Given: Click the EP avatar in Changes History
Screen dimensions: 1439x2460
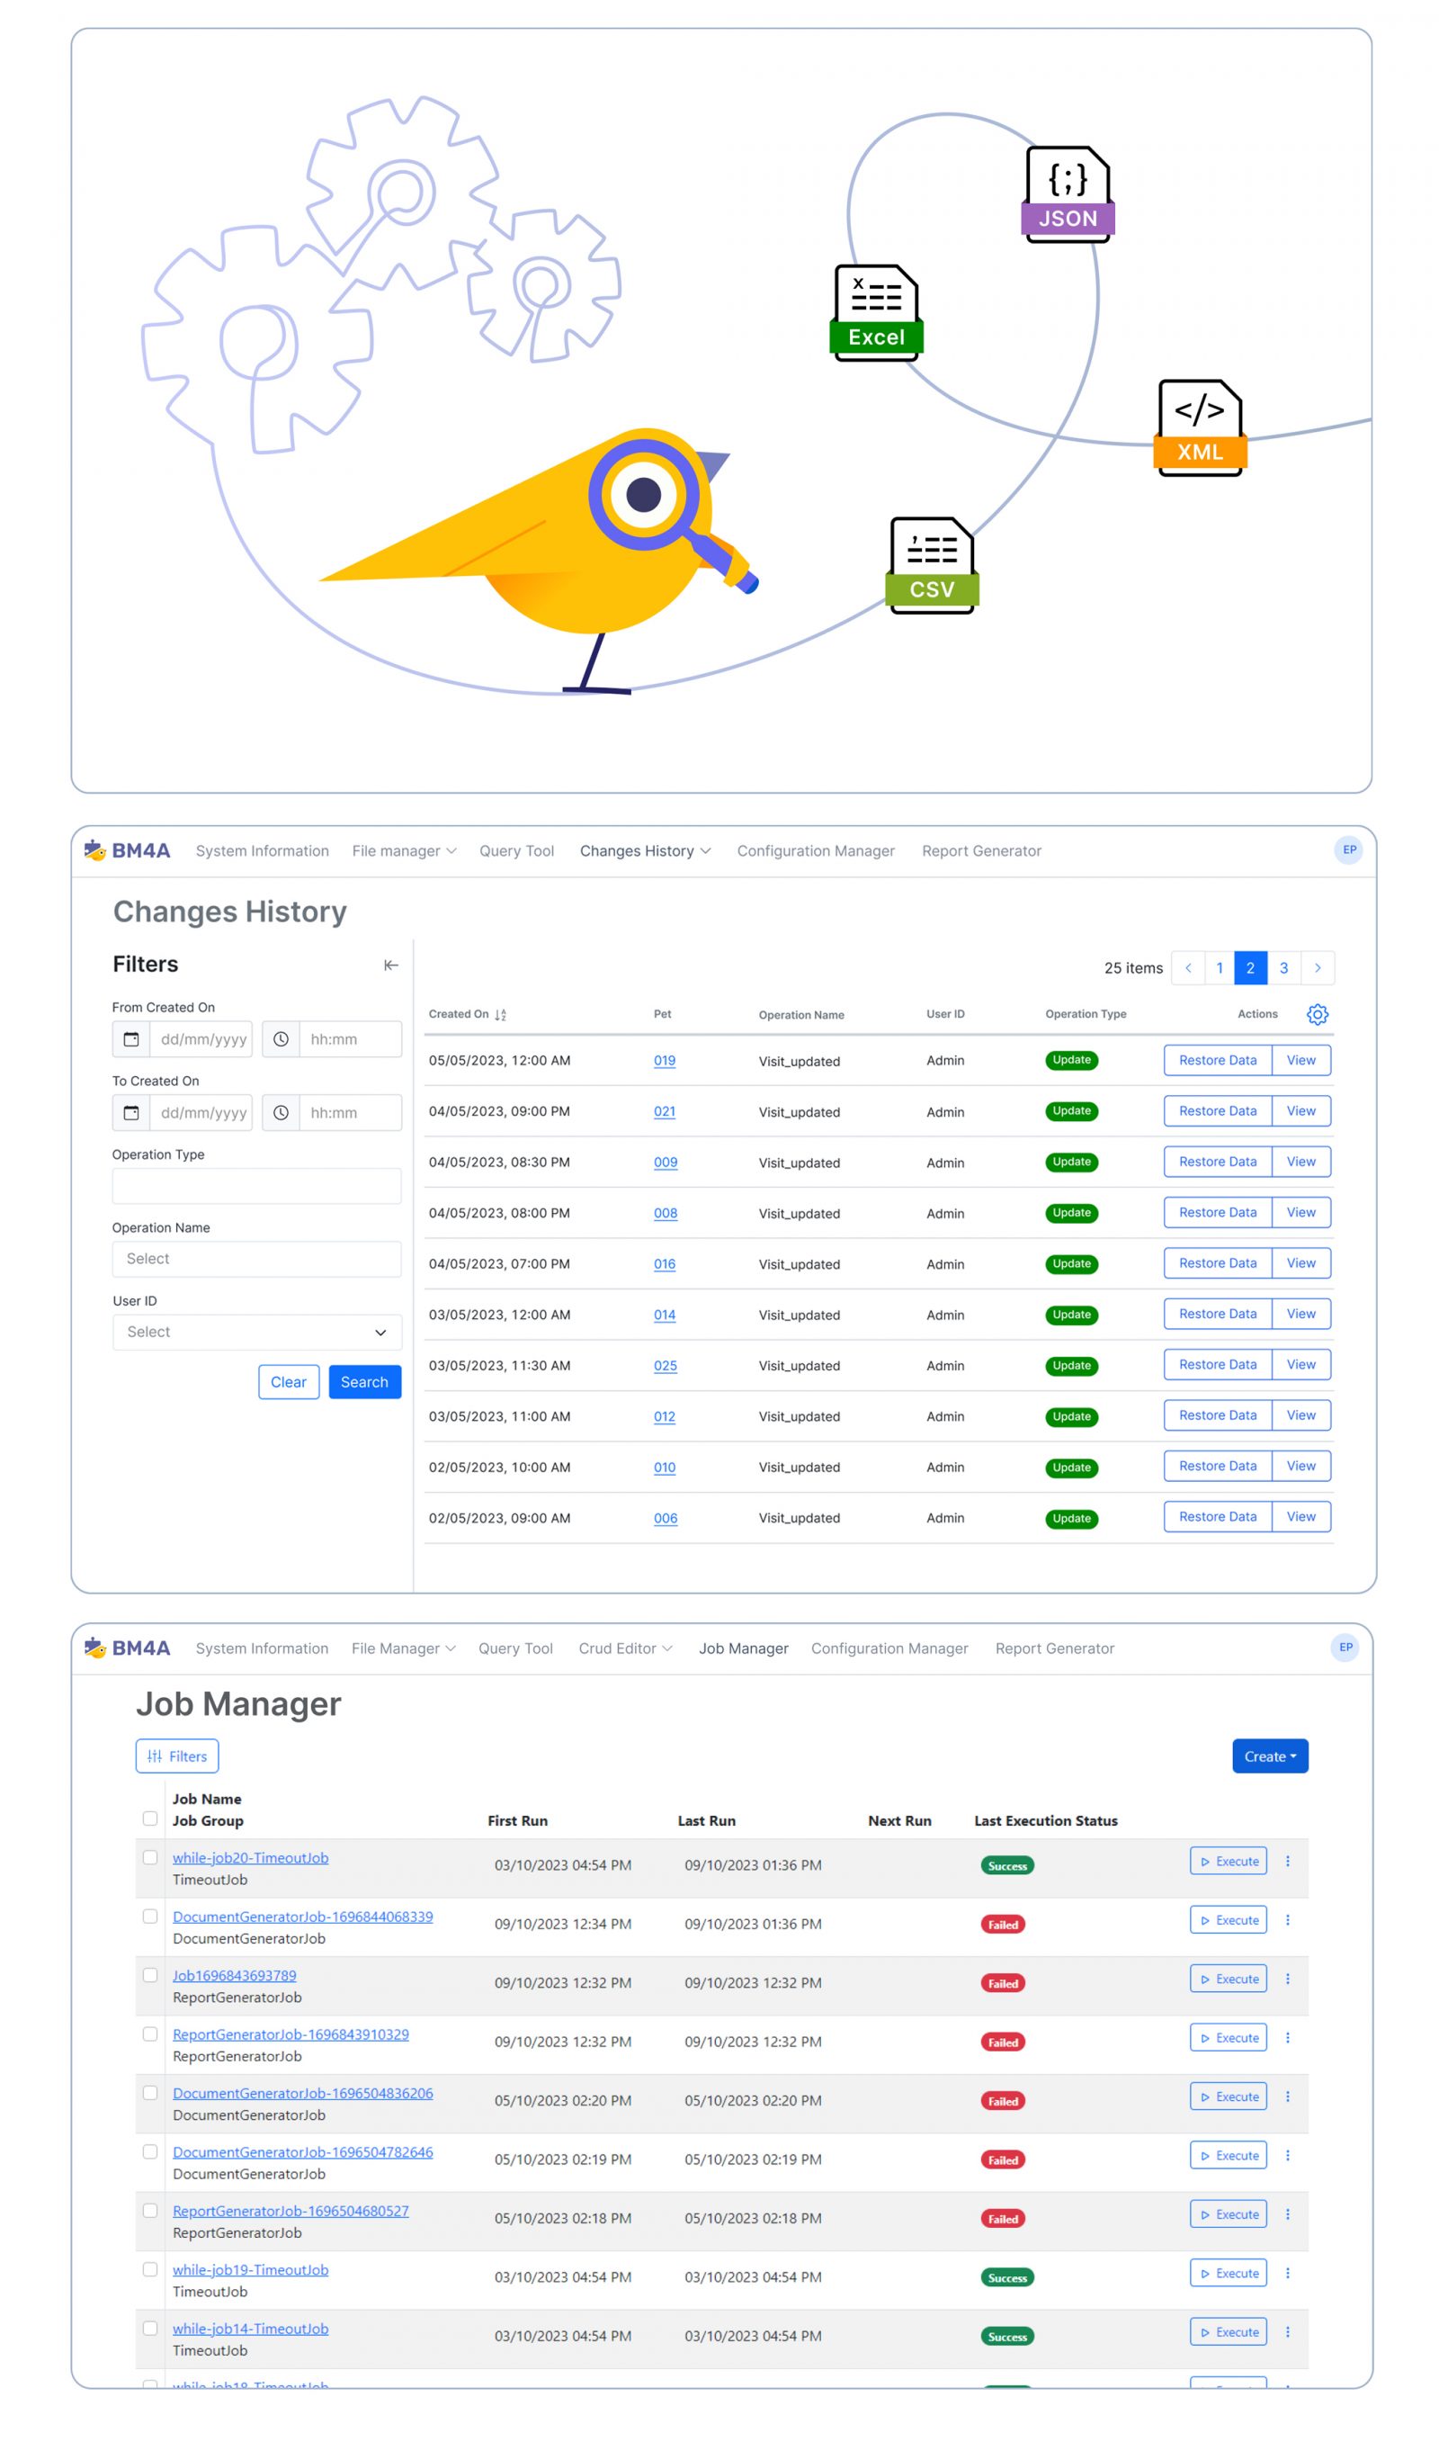Looking at the screenshot, I should tap(1348, 849).
